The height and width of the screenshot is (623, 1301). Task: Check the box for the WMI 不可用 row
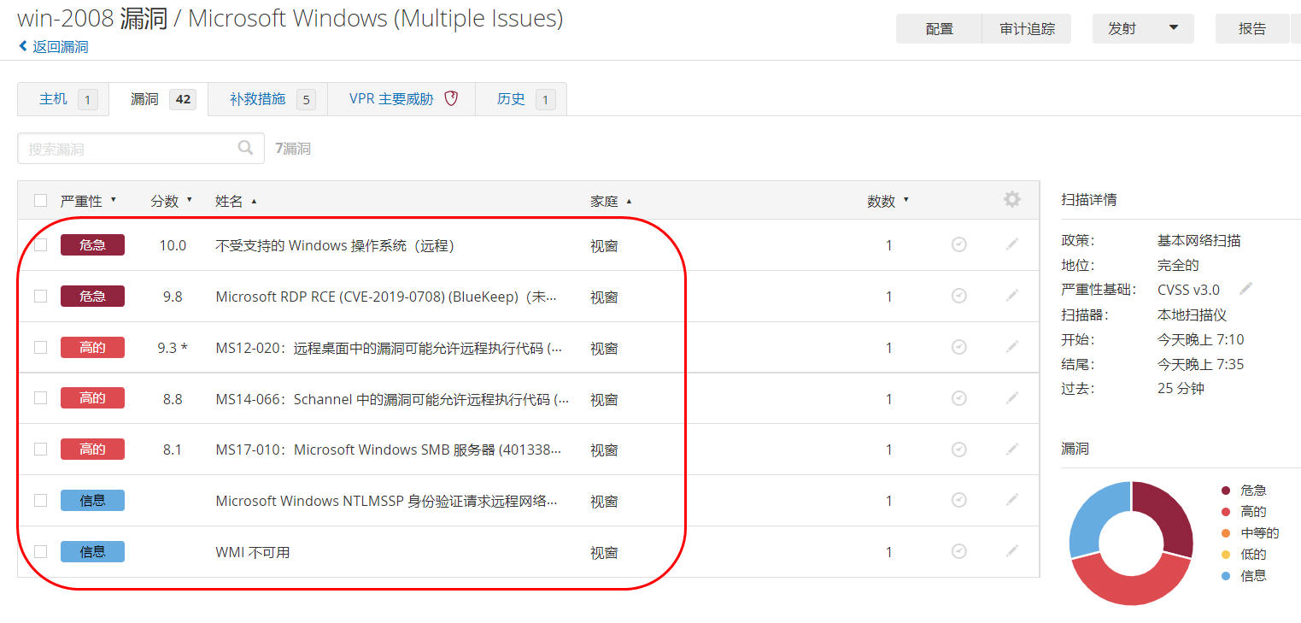tap(40, 551)
